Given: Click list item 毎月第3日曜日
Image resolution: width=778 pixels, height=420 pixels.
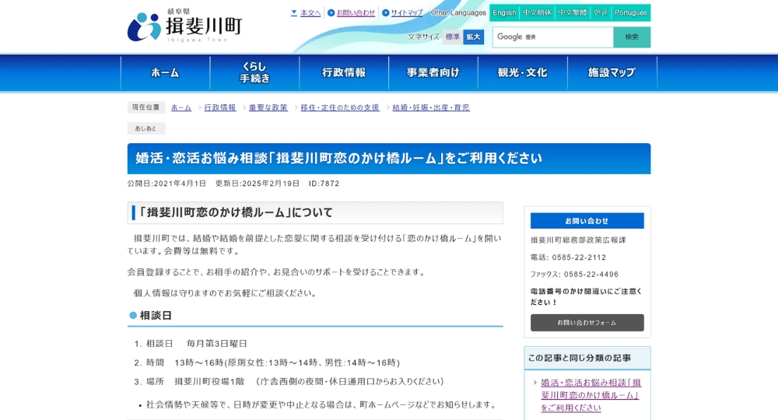Looking at the screenshot, I should 217,344.
